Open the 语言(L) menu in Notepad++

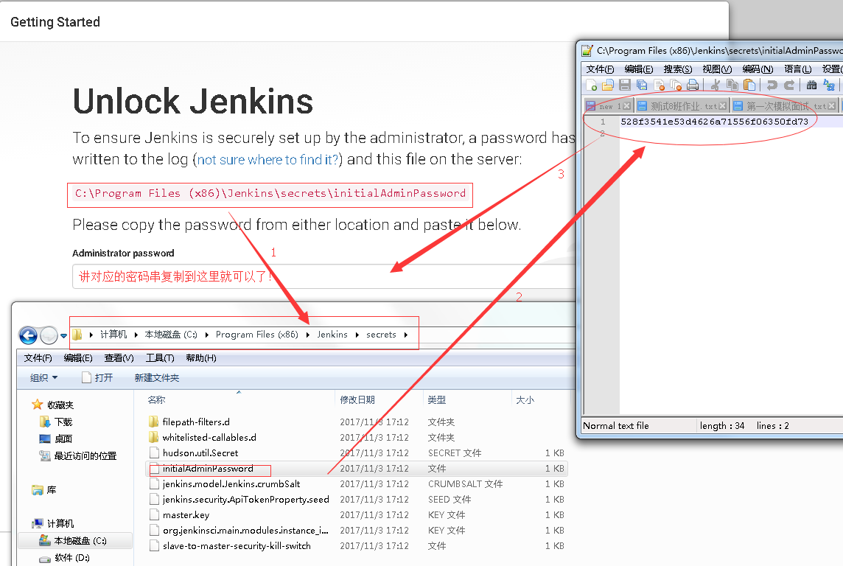798,69
